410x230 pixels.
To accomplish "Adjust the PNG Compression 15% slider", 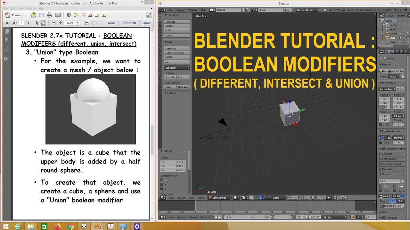I will coord(392,206).
